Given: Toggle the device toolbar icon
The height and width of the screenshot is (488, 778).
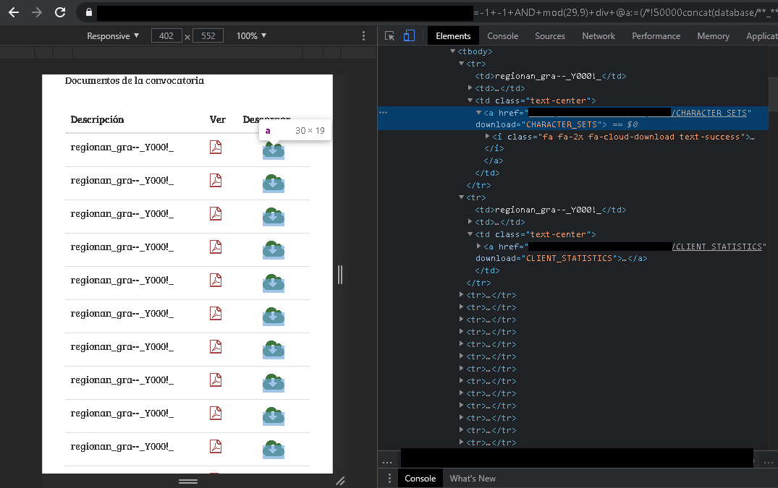Looking at the screenshot, I should pyautogui.click(x=409, y=35).
